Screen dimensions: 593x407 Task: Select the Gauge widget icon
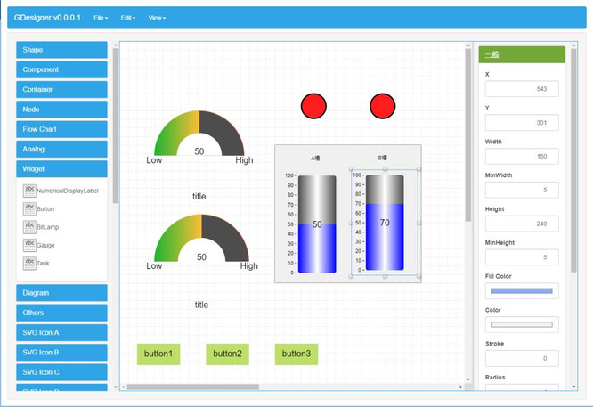(30, 245)
